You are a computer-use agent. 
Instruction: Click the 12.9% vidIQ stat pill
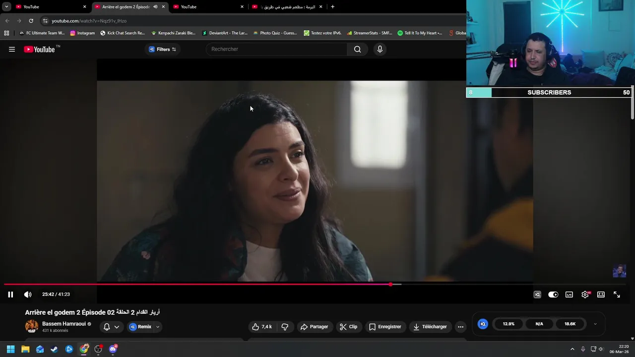tap(508, 324)
